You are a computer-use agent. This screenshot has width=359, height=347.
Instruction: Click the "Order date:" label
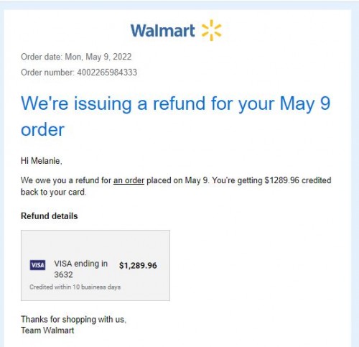pyautogui.click(x=42, y=57)
